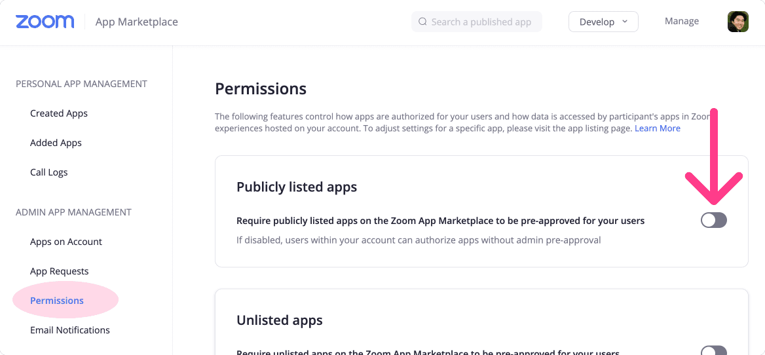This screenshot has width=765, height=355.
Task: Click the Develop dropdown chevron
Action: pos(624,22)
